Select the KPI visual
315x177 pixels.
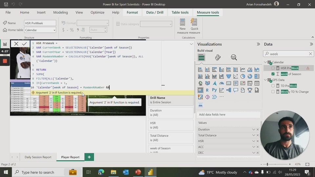tap(243, 83)
